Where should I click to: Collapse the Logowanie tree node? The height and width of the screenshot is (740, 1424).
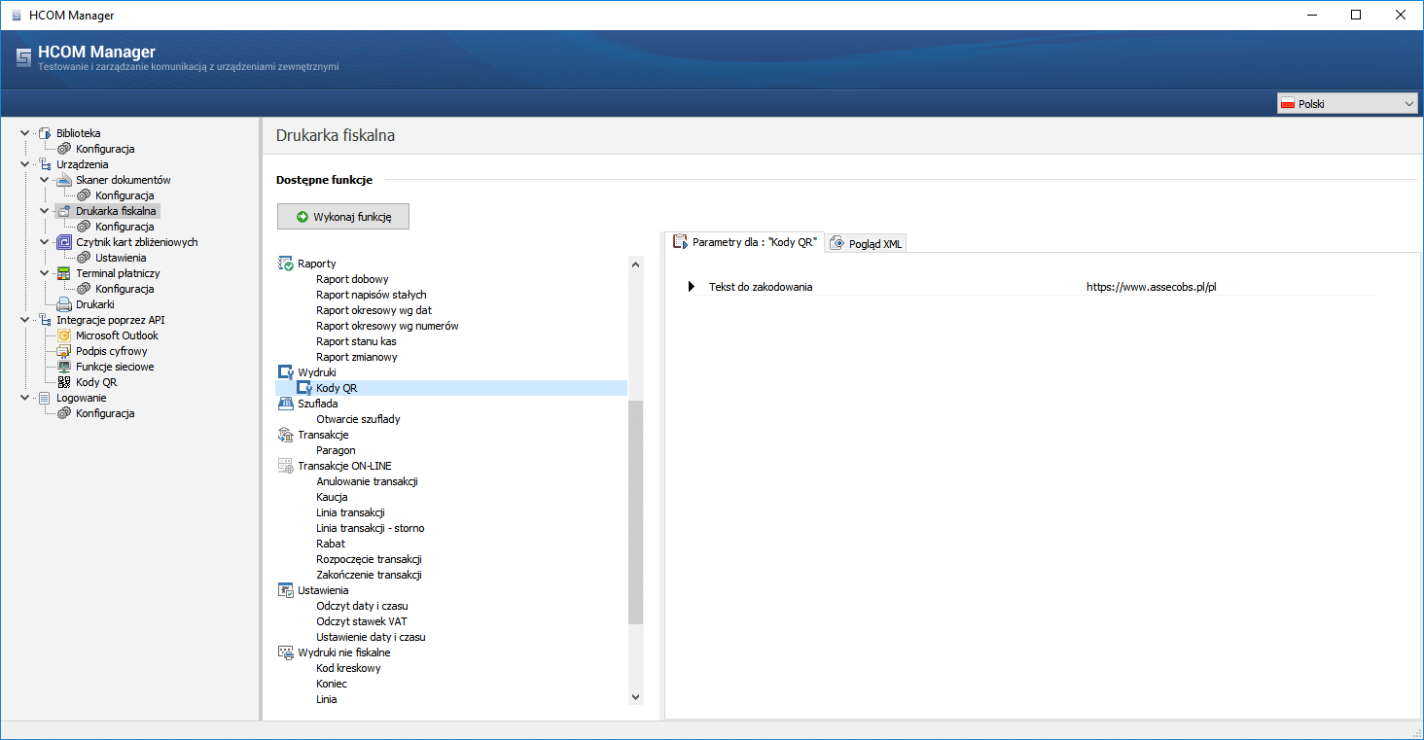tap(25, 398)
